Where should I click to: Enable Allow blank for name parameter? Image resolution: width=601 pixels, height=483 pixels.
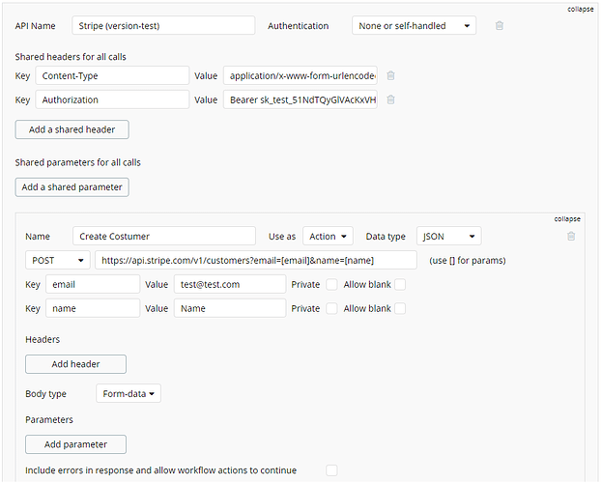click(400, 308)
